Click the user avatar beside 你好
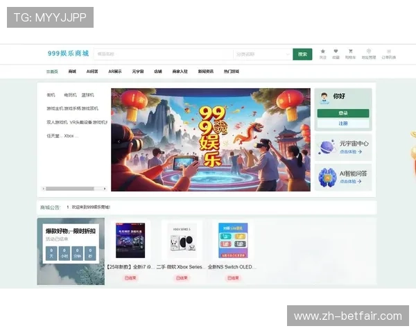 point(324,98)
